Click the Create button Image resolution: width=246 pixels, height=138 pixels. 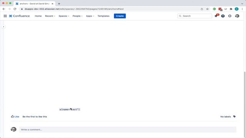[x=120, y=16]
